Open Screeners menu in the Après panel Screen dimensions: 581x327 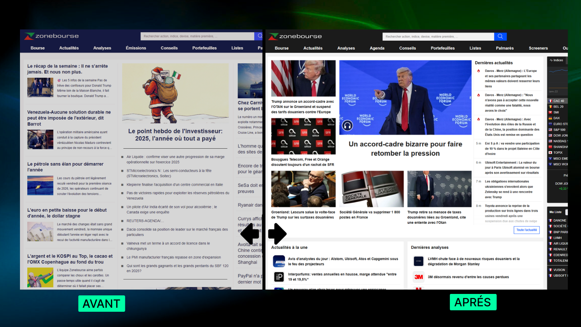click(538, 48)
